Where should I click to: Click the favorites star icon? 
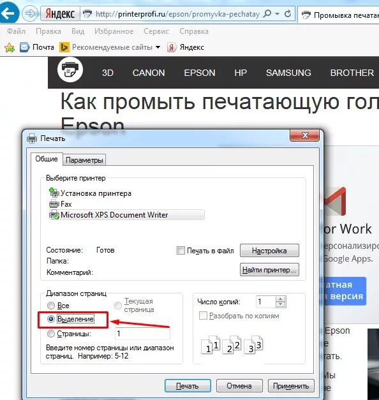10,47
